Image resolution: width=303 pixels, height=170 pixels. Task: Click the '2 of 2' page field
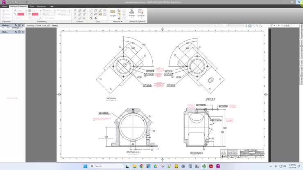coord(286,25)
